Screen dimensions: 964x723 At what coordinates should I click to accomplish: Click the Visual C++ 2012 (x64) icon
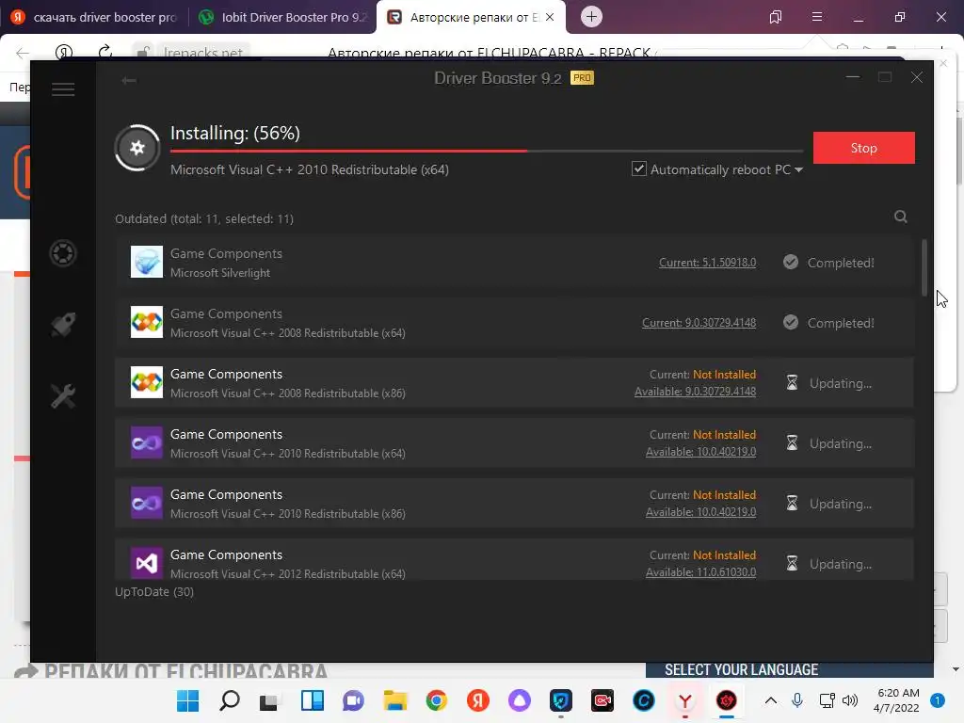point(146,563)
